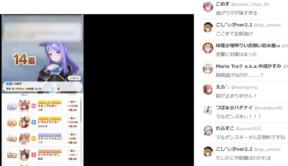Open 玲蓮 commenter avatar
The image size is (288, 166).
point(208,48)
